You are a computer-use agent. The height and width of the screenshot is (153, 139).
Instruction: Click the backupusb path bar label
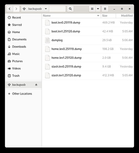point(35,9)
